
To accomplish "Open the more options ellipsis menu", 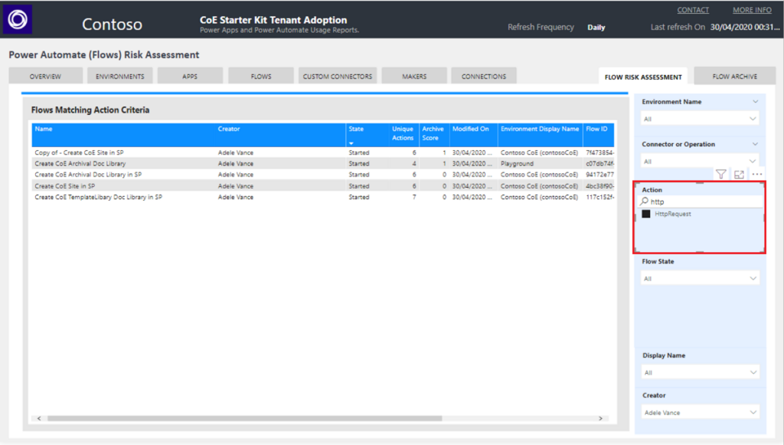I will coord(756,175).
